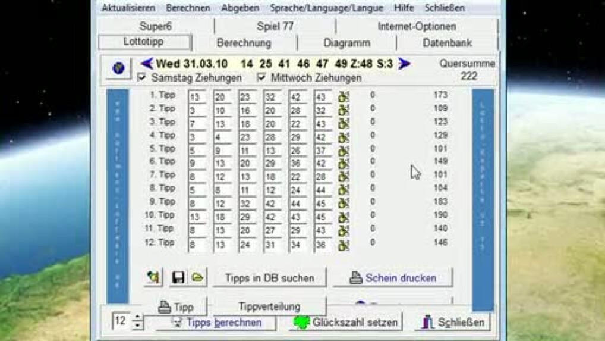Click the Schein drucken button

393,278
